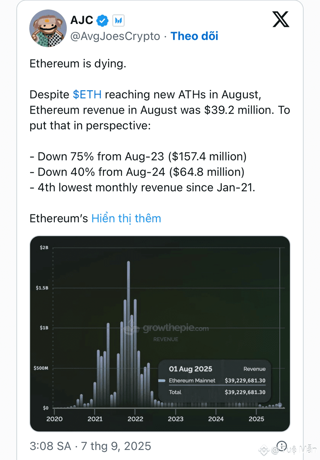Click the 2021 x-axis tick label

[95, 419]
